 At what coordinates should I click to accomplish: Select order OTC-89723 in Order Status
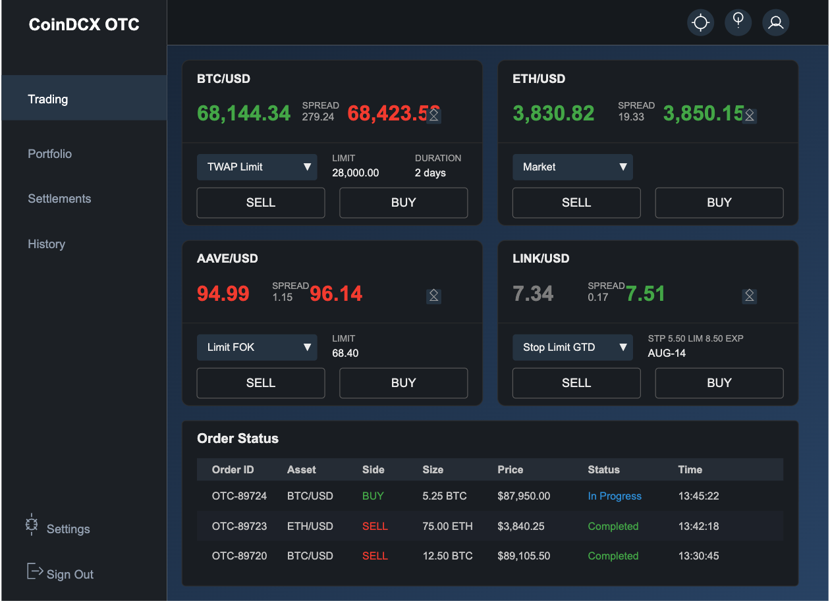pyautogui.click(x=490, y=526)
